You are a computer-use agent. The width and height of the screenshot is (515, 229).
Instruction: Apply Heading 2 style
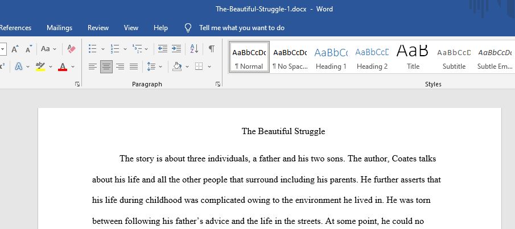[x=372, y=57]
